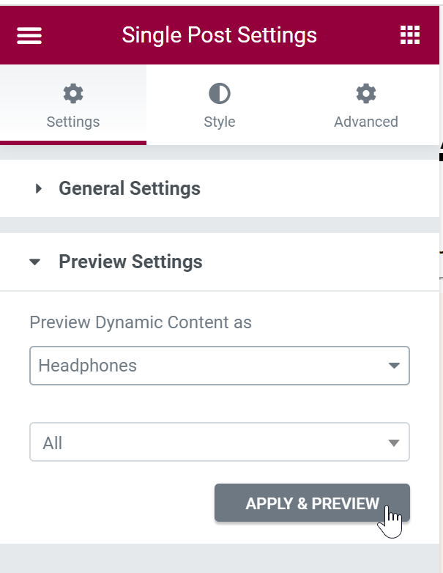Click the Settings tab gear icon

[x=73, y=94]
